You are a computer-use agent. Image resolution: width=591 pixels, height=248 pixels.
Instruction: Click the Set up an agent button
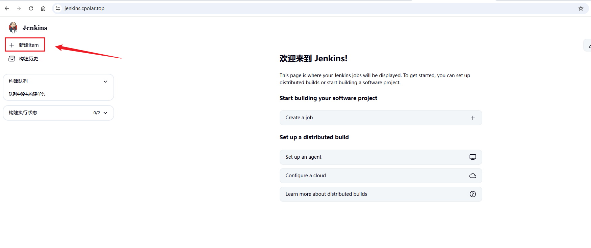(x=381, y=157)
